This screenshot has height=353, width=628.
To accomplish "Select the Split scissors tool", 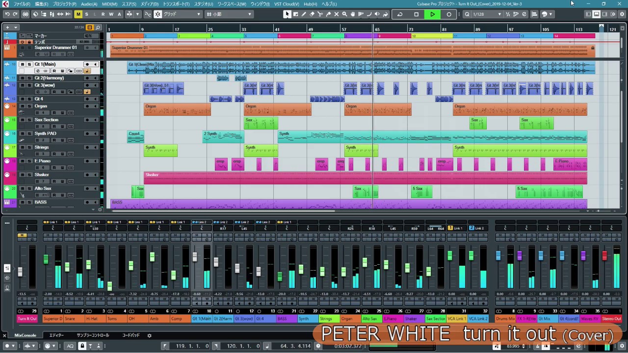I will tap(320, 14).
